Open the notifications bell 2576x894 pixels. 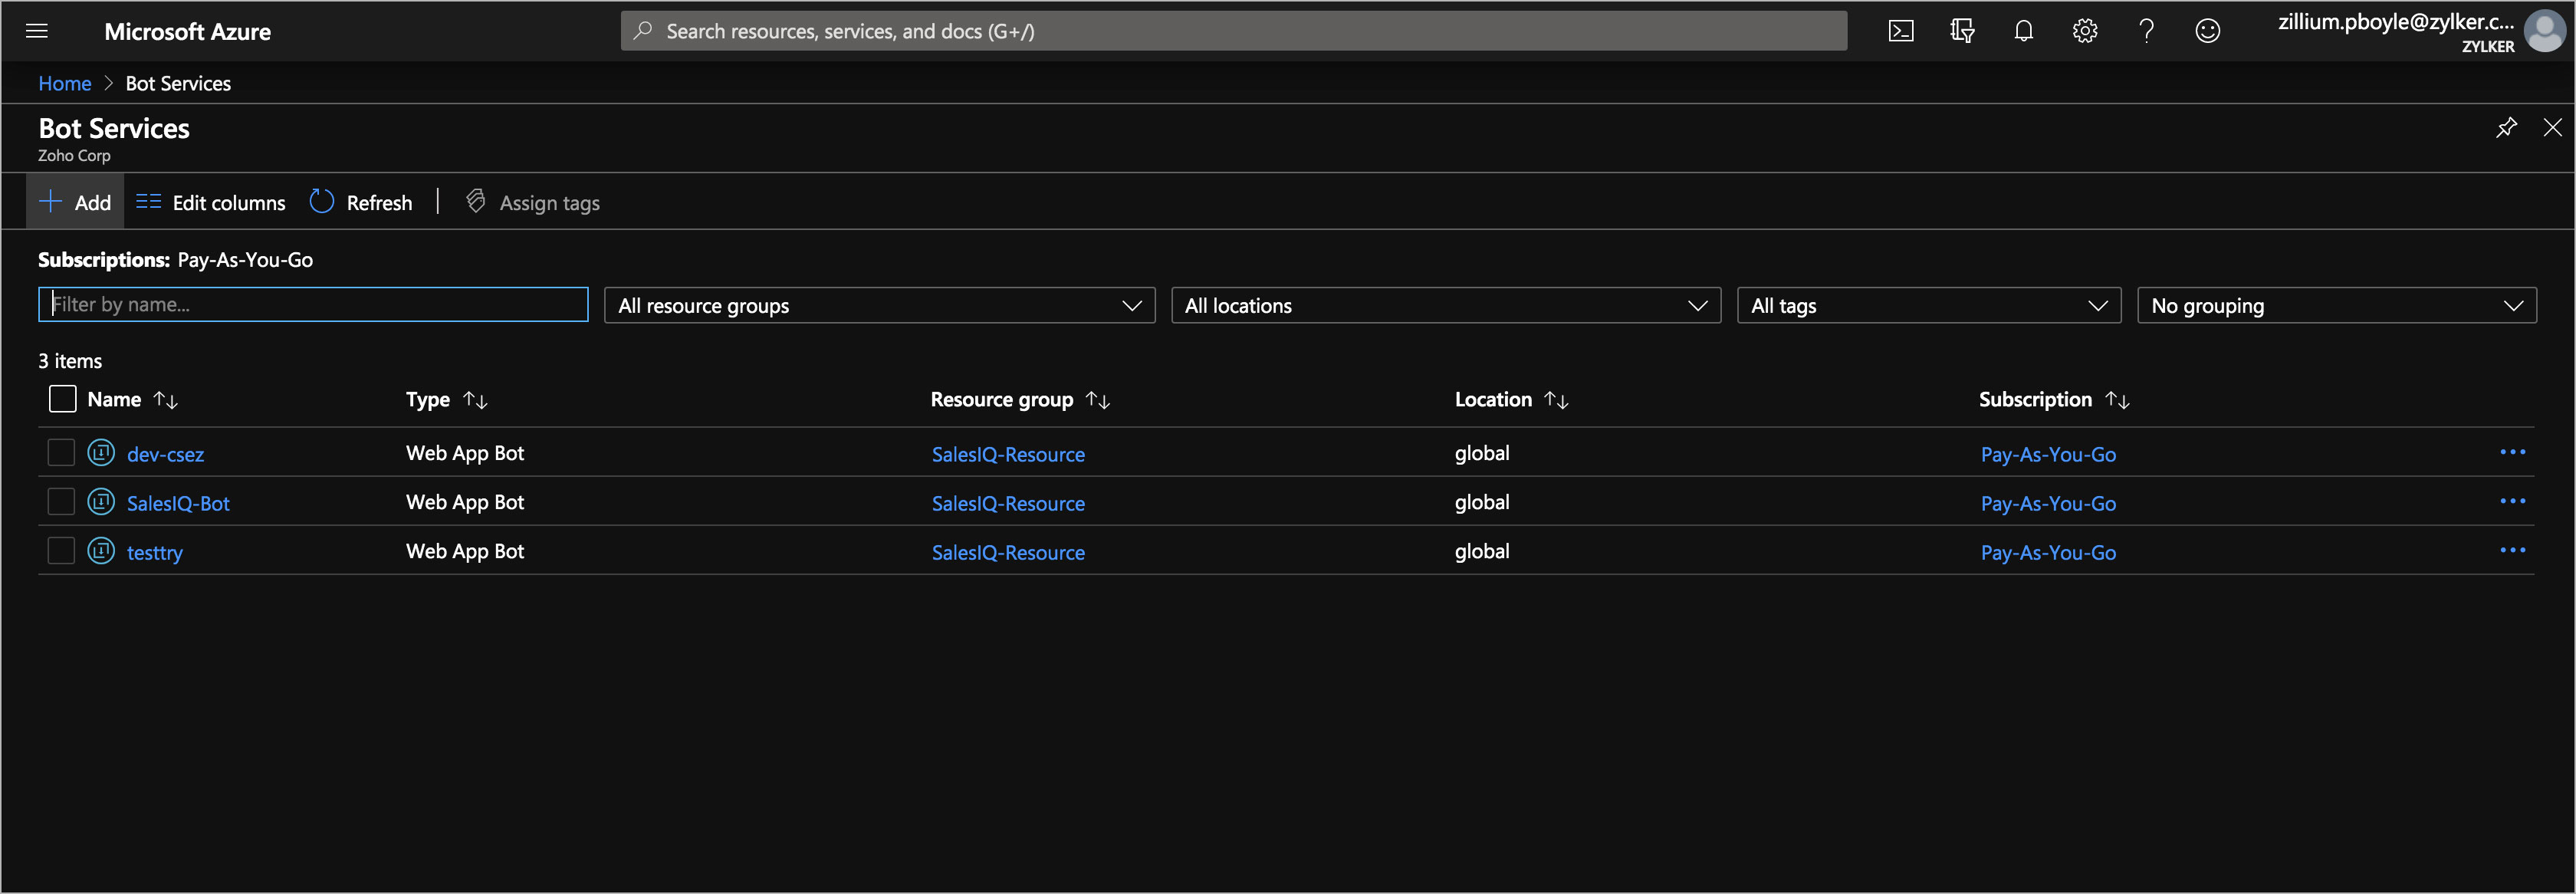(2023, 31)
